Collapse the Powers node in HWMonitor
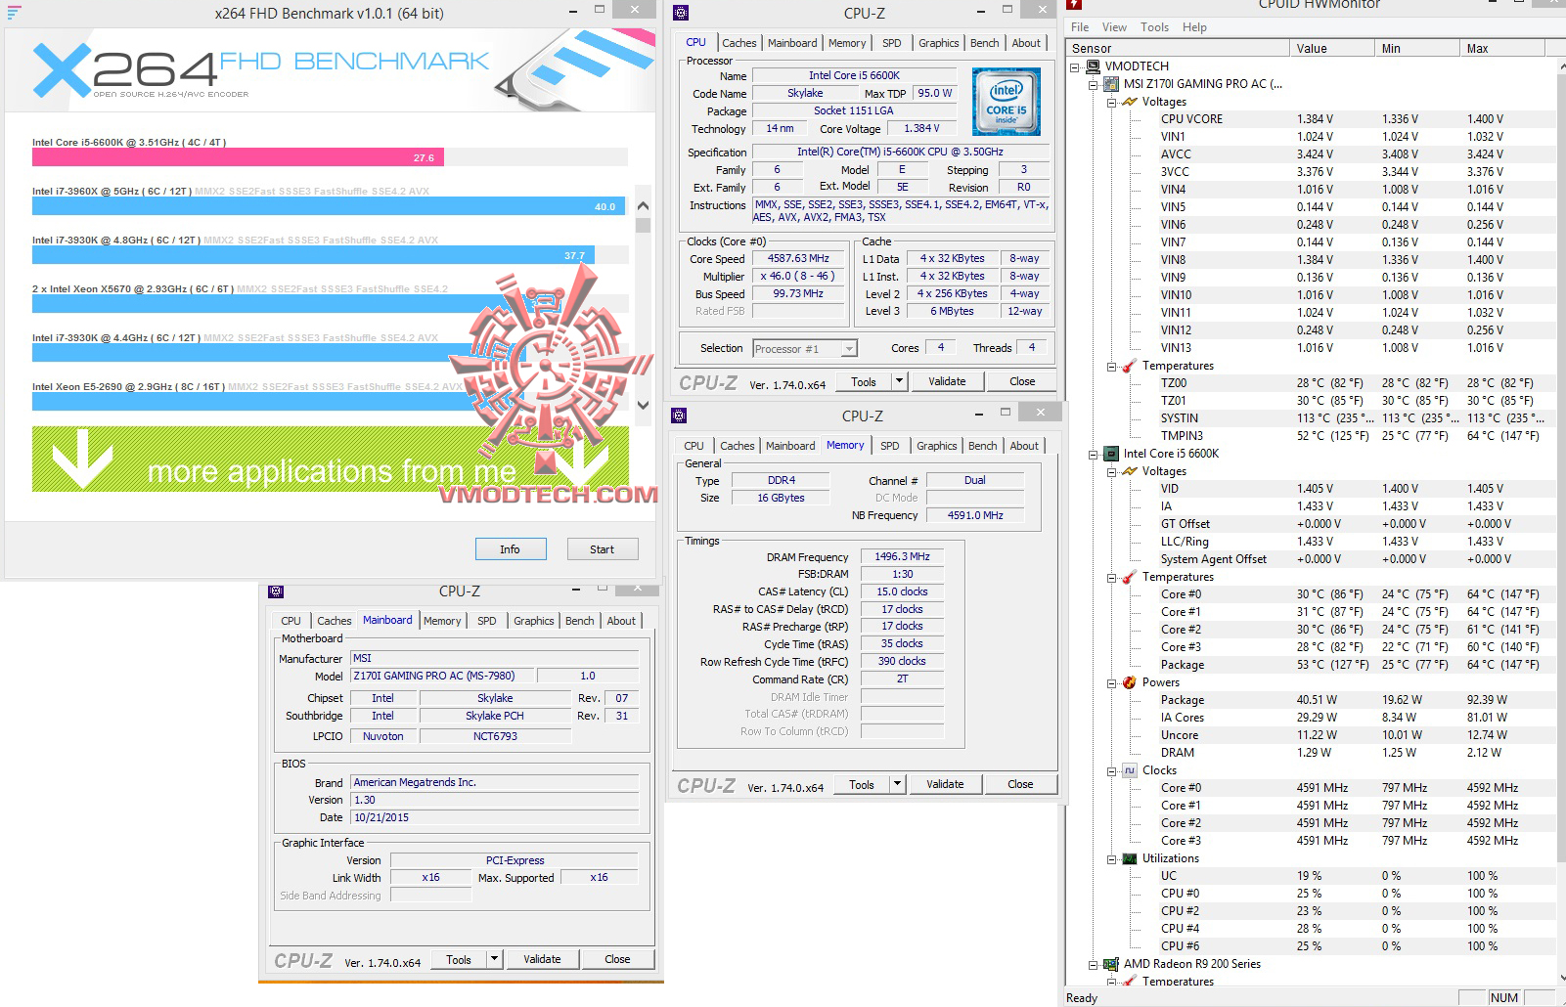1566x1007 pixels. [x=1112, y=683]
